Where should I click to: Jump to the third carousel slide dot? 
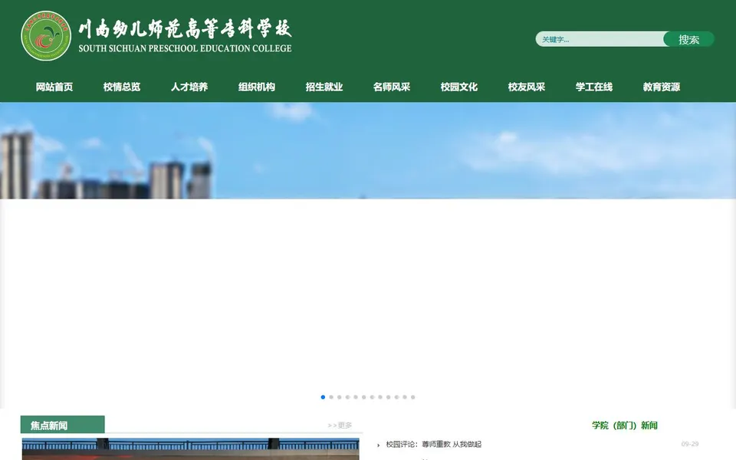pos(340,397)
